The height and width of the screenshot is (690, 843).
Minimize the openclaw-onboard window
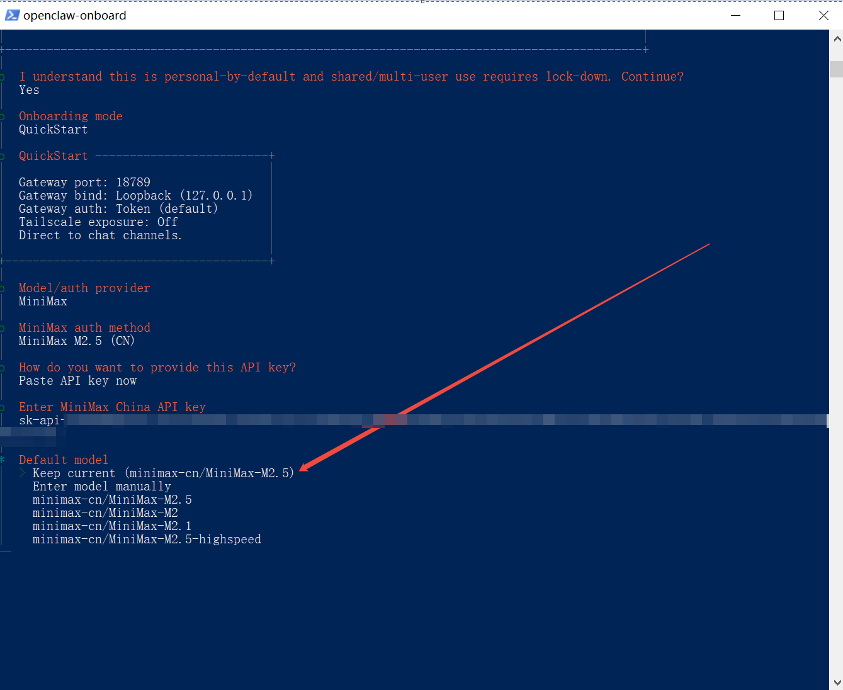pyautogui.click(x=735, y=15)
